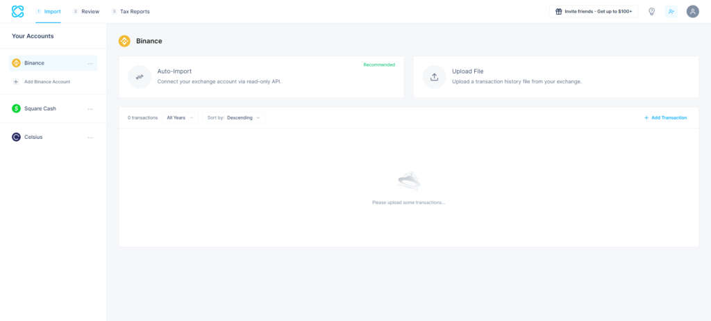The height and width of the screenshot is (321, 711).
Task: Click the Upload File arrow icon
Action: [x=434, y=77]
